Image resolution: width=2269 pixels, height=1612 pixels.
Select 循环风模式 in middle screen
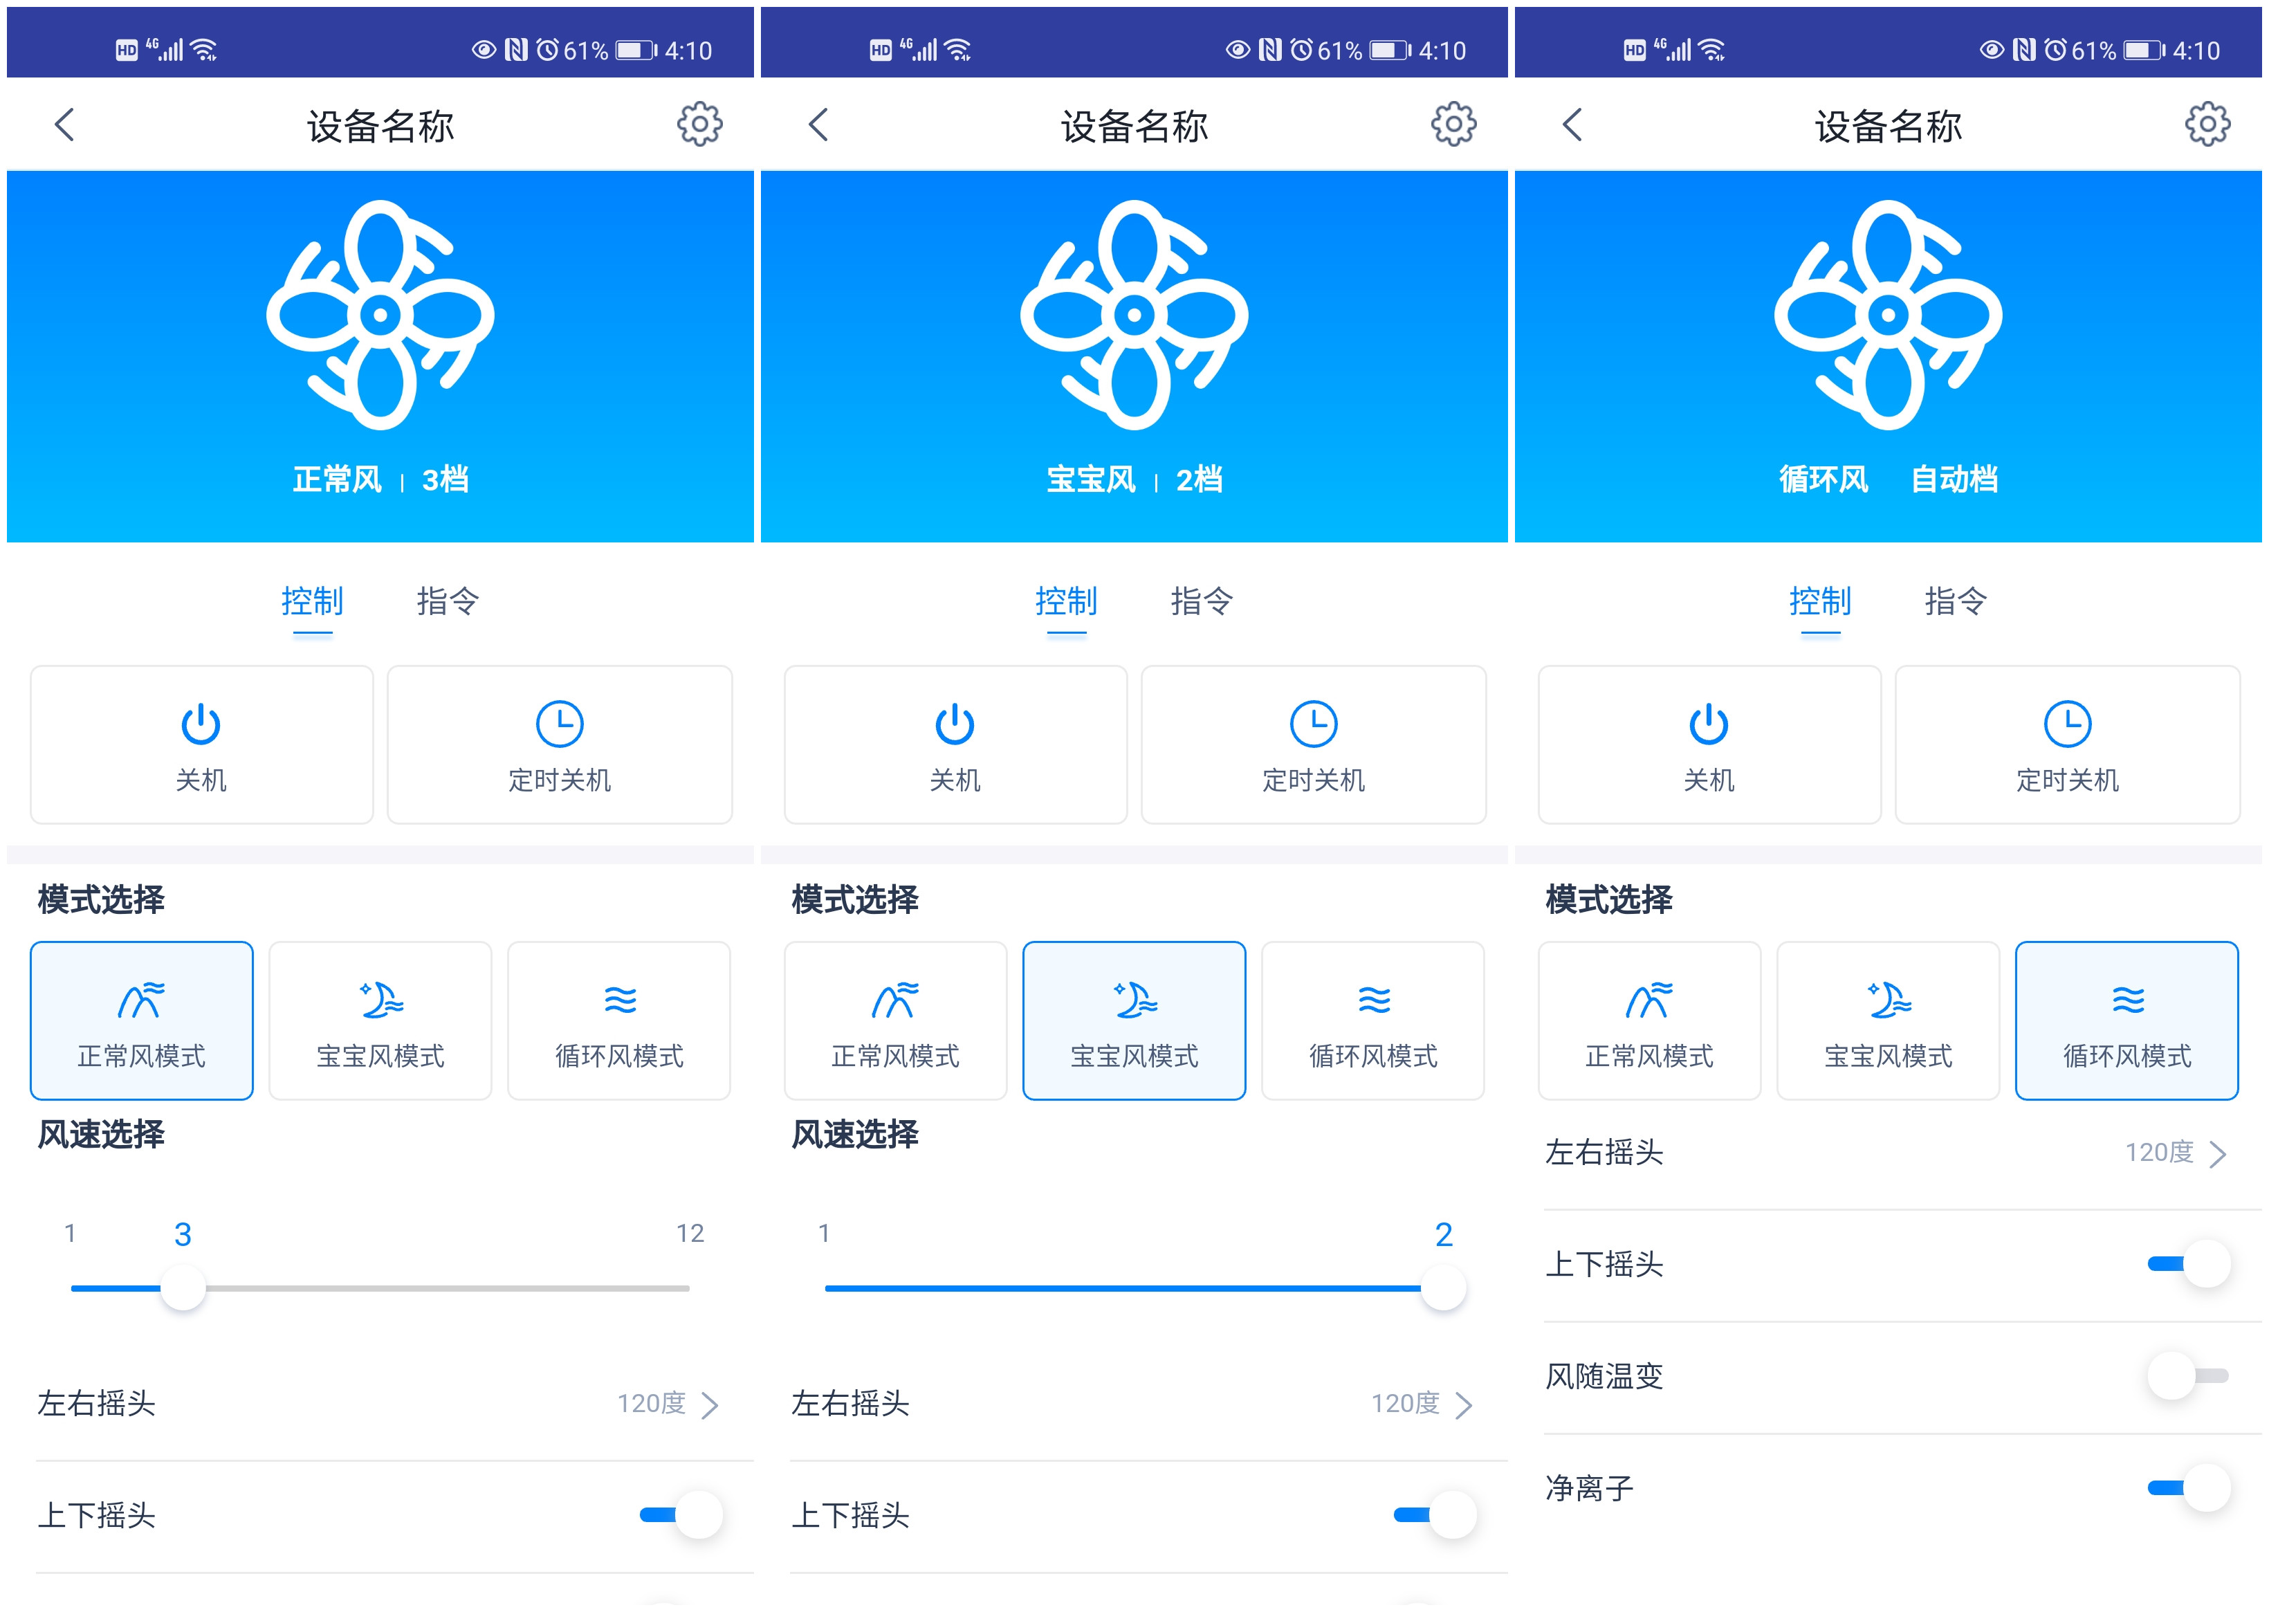click(x=1374, y=1020)
